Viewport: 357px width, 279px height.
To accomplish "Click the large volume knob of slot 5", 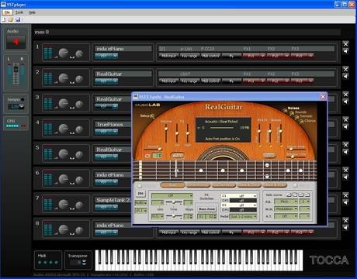I will 64,154.
